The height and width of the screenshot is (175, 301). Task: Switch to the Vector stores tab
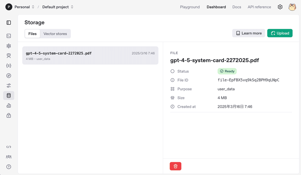click(x=55, y=34)
